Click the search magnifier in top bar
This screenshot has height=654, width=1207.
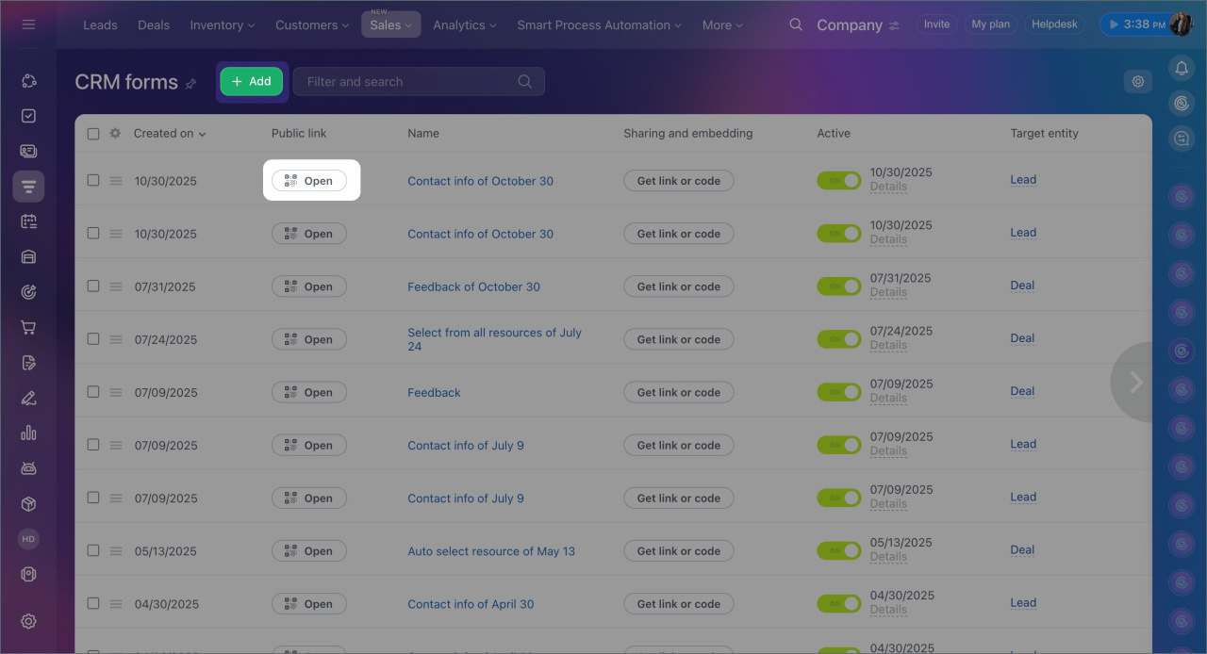tap(796, 25)
